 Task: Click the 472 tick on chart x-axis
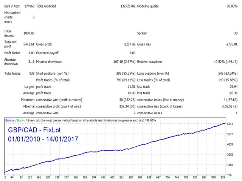click(x=112, y=178)
